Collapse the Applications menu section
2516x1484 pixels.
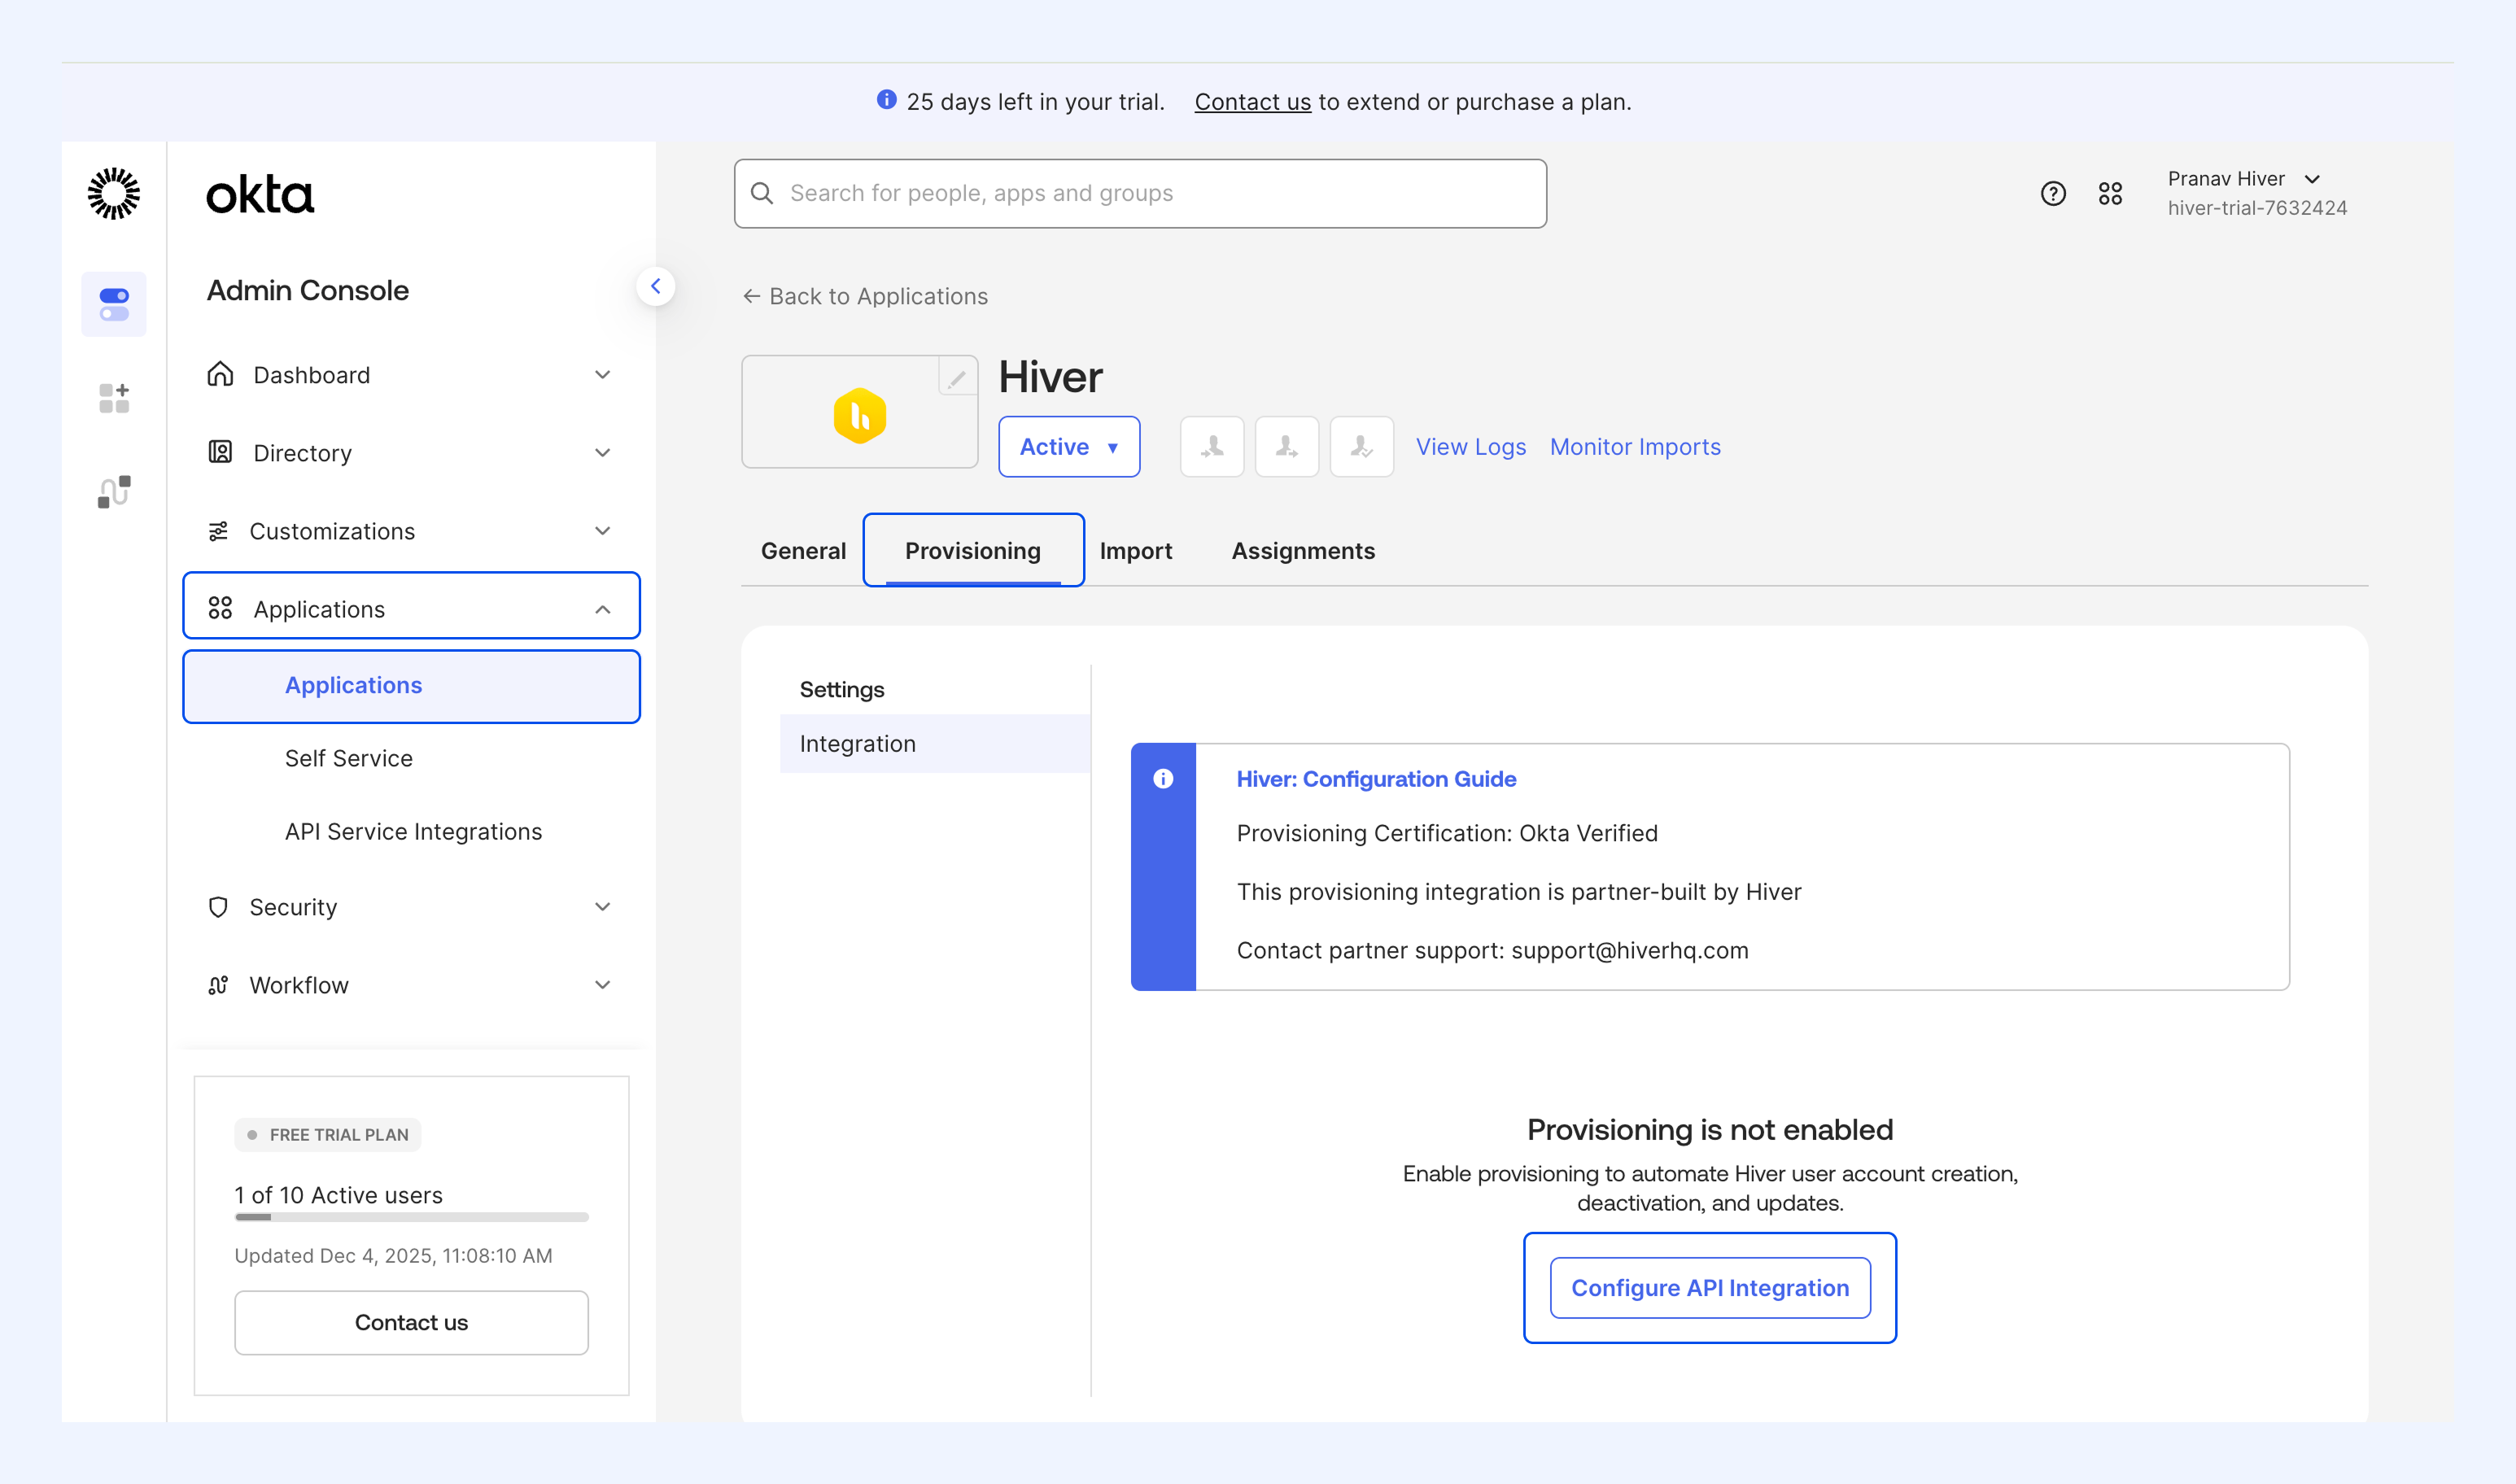point(603,609)
